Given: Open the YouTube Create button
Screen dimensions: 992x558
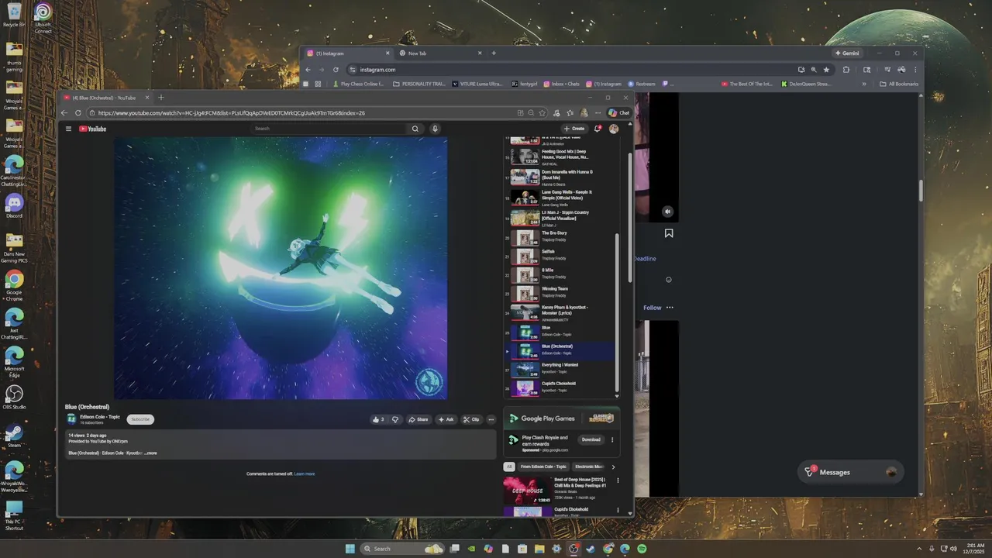Looking at the screenshot, I should point(574,129).
